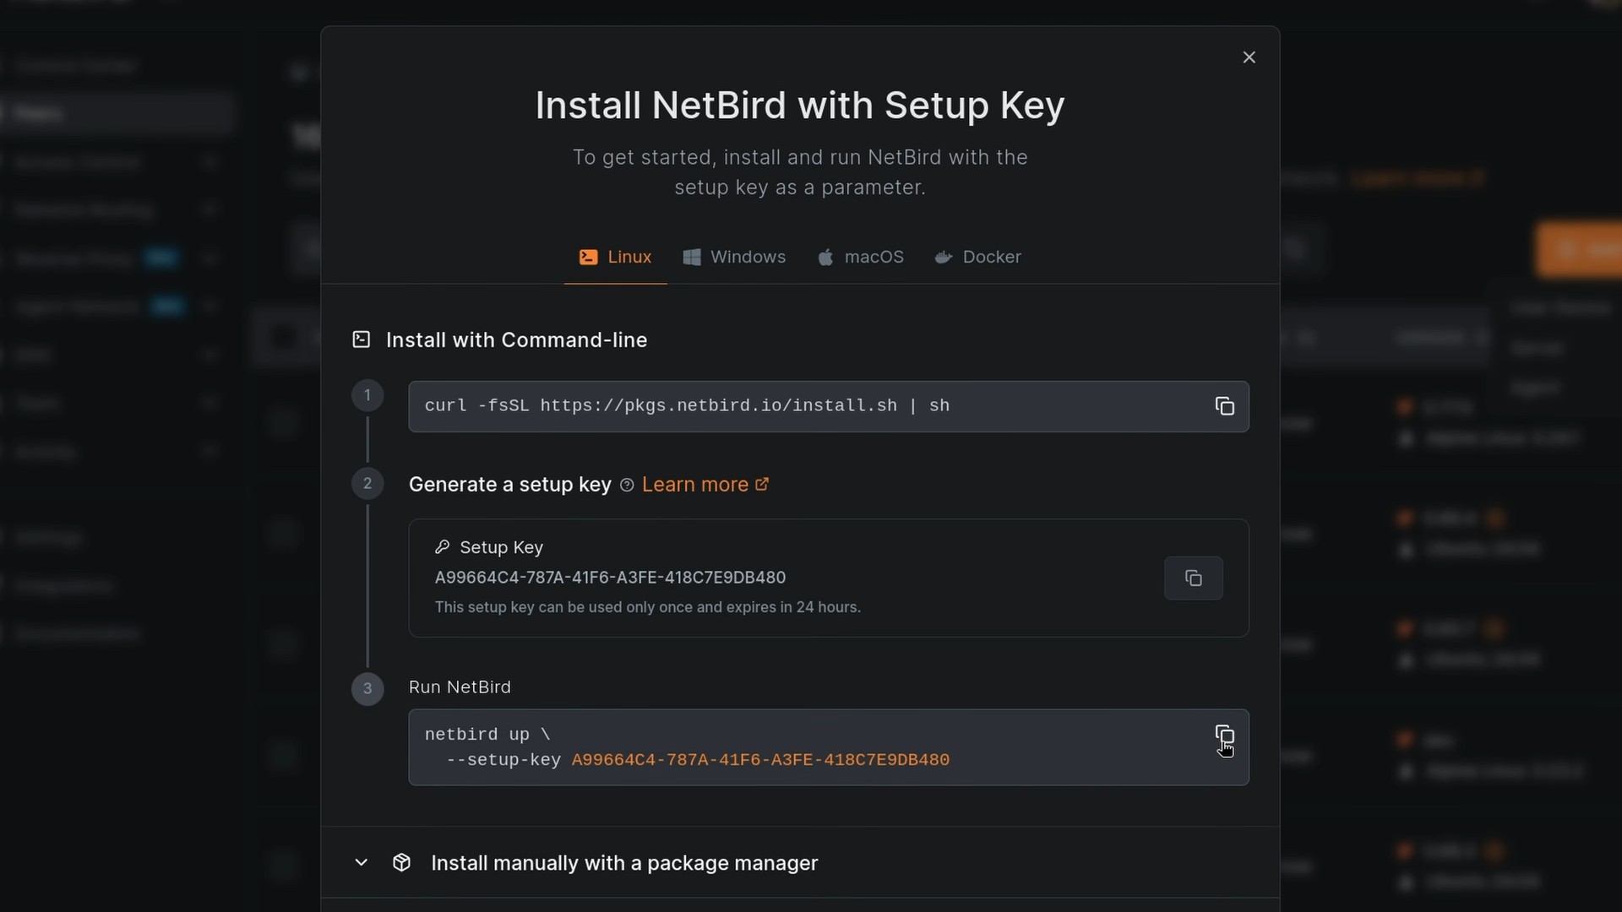1622x912 pixels.
Task: Click the terminal icon beside Install with Command-line
Action: pos(361,339)
